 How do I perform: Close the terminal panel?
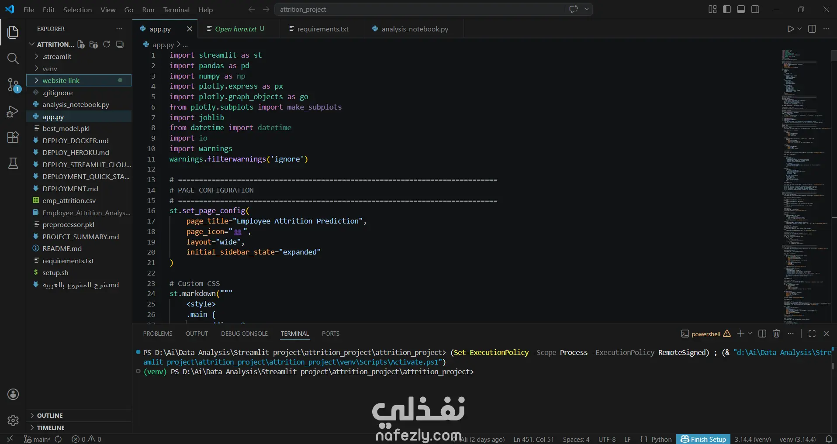(826, 334)
